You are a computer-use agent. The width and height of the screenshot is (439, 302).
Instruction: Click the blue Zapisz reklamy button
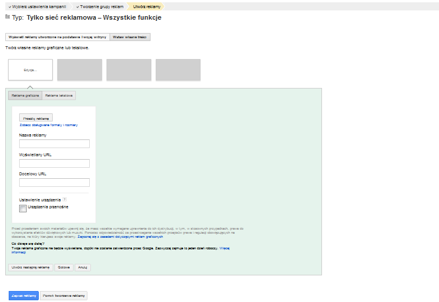[24, 296]
